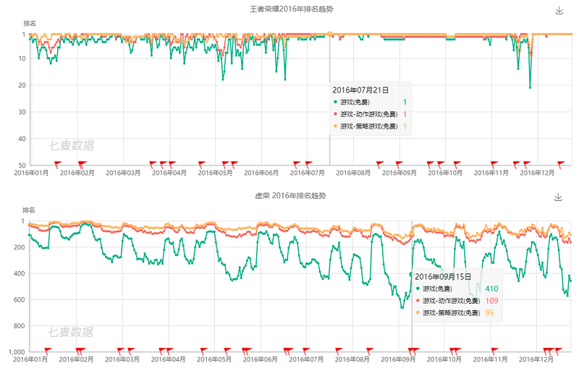Click the 2016年03月 label on 王者荣耀 chart

pos(123,173)
